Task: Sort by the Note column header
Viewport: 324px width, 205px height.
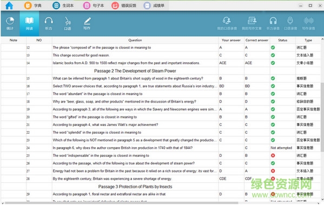Action: click(14, 40)
